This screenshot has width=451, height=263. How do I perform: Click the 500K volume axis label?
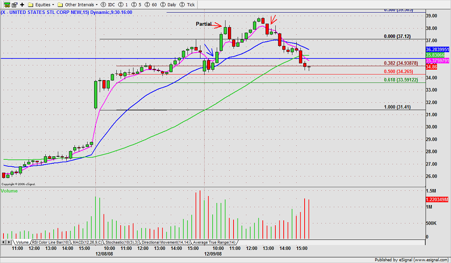click(431, 223)
